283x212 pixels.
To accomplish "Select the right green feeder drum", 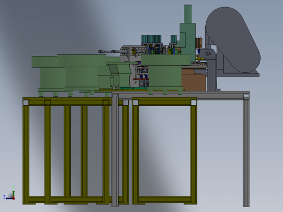I will (x=165, y=72).
